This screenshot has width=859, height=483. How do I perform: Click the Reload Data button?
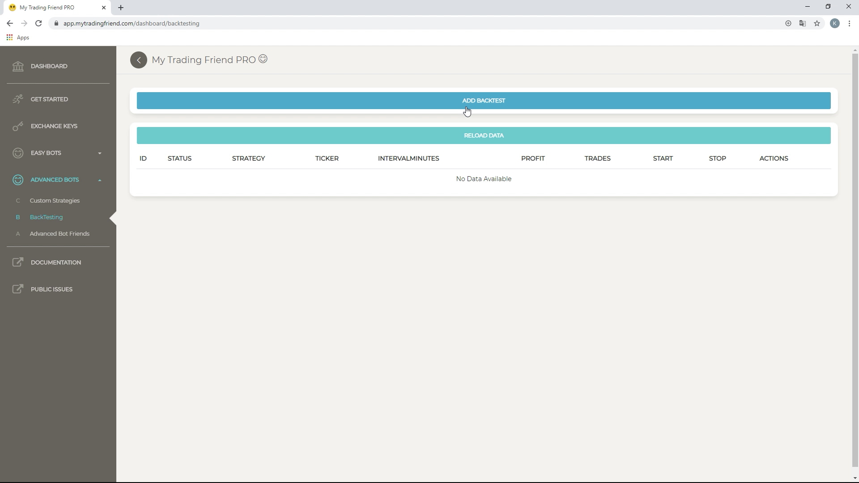(484, 136)
